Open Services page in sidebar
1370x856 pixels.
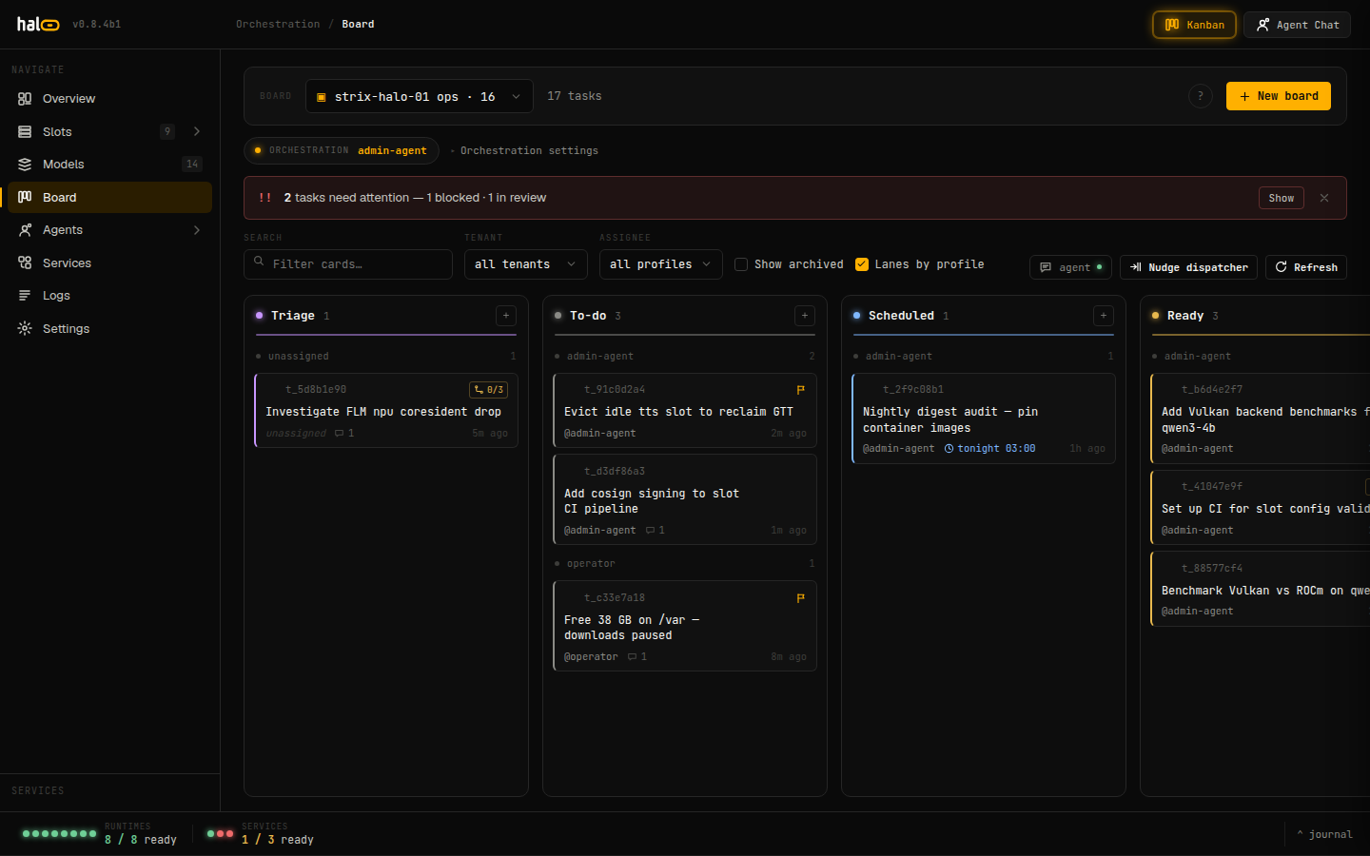click(x=109, y=263)
